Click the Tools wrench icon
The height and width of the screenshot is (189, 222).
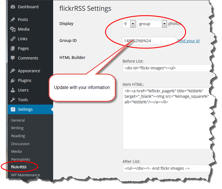pyautogui.click(x=13, y=100)
